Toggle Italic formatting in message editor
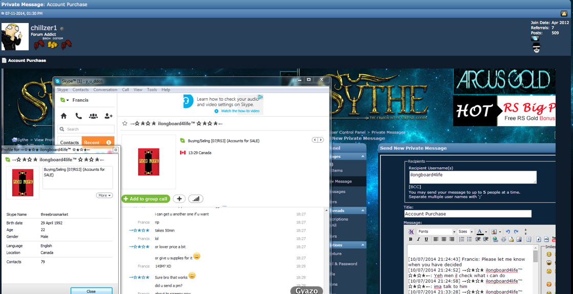The width and height of the screenshot is (573, 294). click(x=418, y=239)
